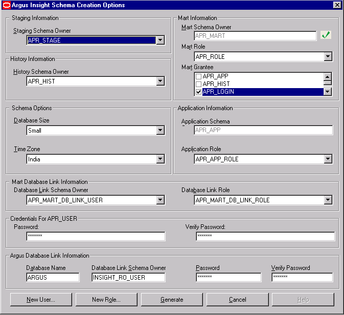
Task: Click Mart Grantee list scroll down arrow
Action: coord(328,92)
